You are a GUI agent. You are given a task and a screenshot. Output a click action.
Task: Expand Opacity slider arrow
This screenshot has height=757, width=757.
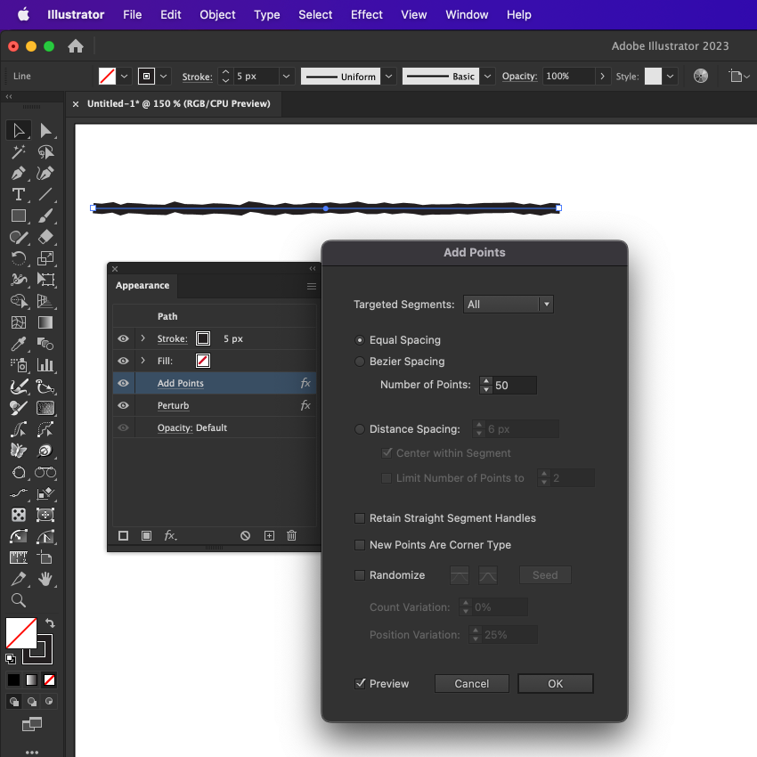tap(603, 77)
